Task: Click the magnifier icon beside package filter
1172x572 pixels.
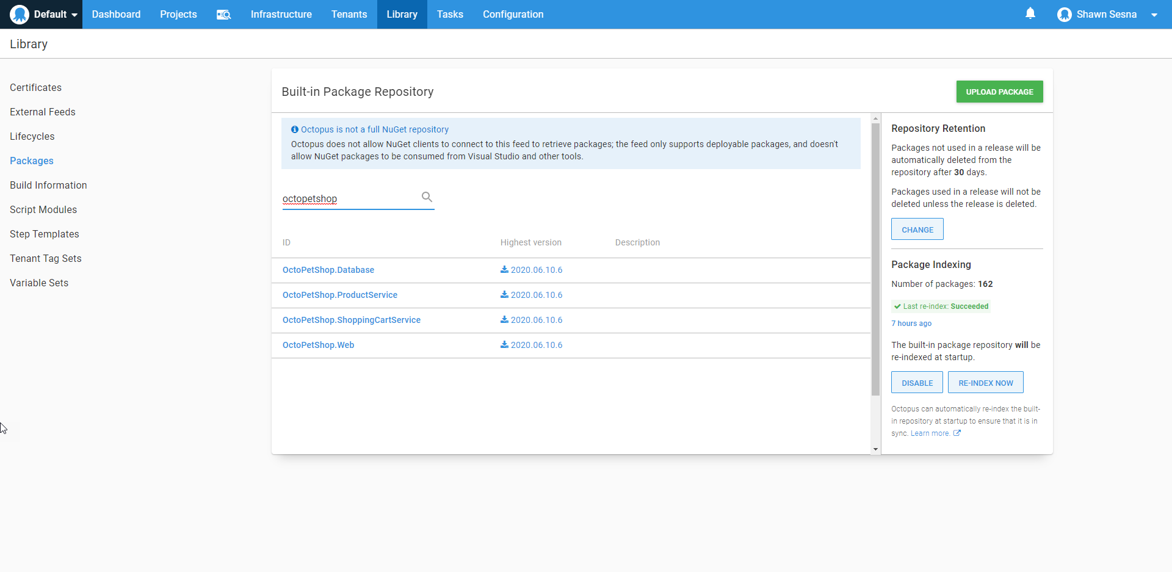Action: [x=427, y=197]
